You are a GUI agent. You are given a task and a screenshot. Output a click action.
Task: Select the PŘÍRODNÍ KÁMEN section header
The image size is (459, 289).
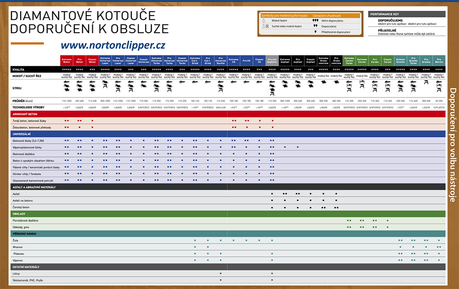pyautogui.click(x=228, y=233)
